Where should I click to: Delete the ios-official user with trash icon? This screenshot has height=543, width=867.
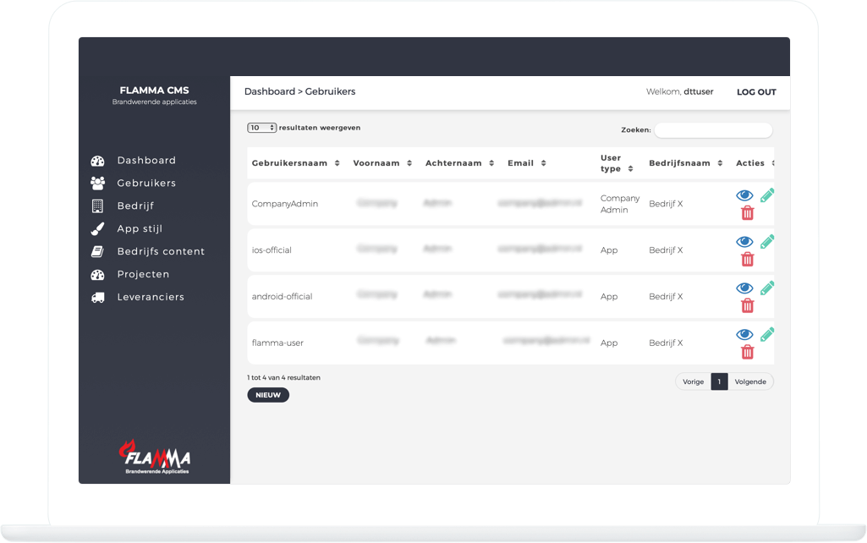pos(748,260)
